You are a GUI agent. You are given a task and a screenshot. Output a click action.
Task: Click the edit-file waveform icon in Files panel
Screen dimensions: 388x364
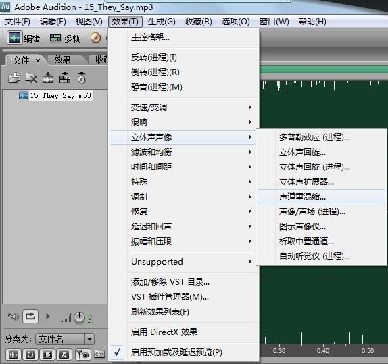click(48, 78)
